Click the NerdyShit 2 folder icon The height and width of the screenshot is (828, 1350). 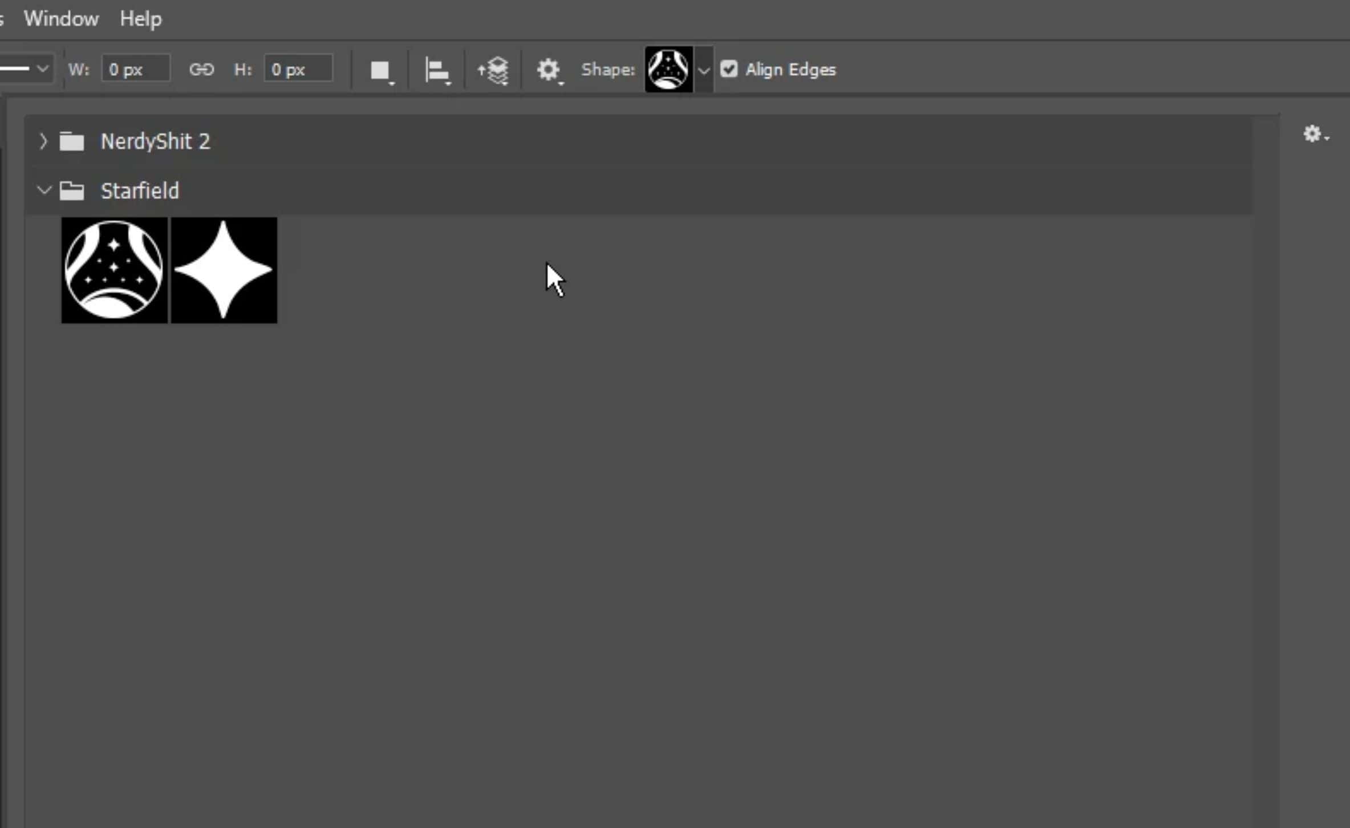[72, 141]
